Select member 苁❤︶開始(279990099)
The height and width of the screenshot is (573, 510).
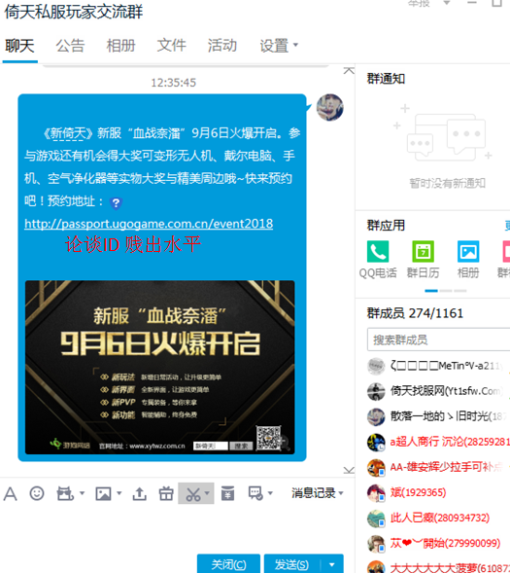coord(438,544)
